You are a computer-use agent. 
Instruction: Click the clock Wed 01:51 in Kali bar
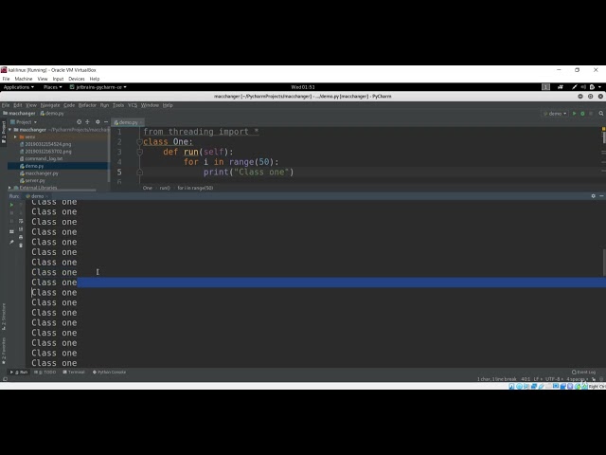tap(303, 87)
